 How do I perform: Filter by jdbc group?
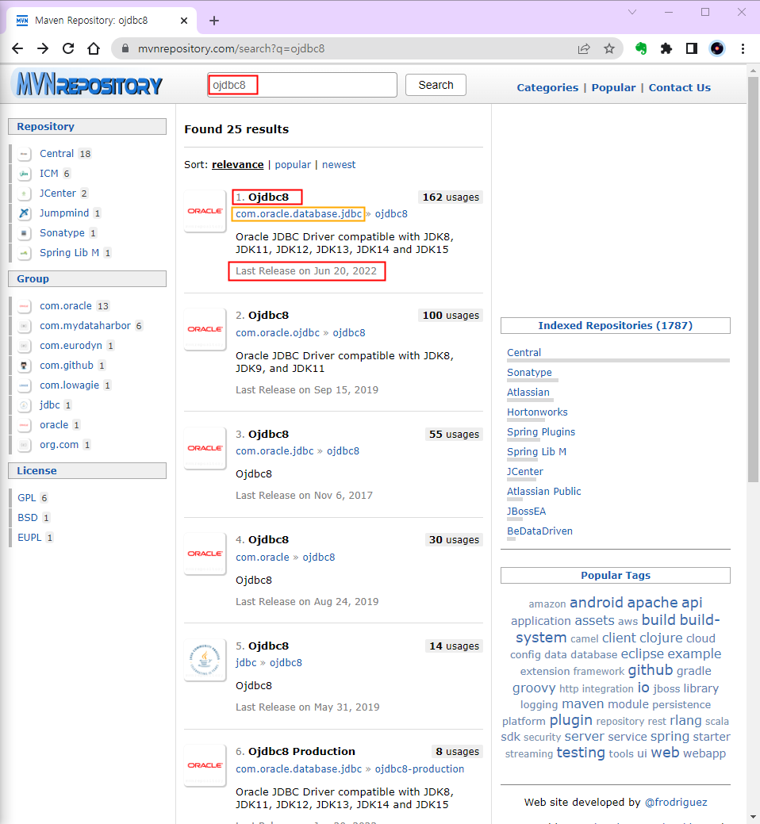[50, 405]
